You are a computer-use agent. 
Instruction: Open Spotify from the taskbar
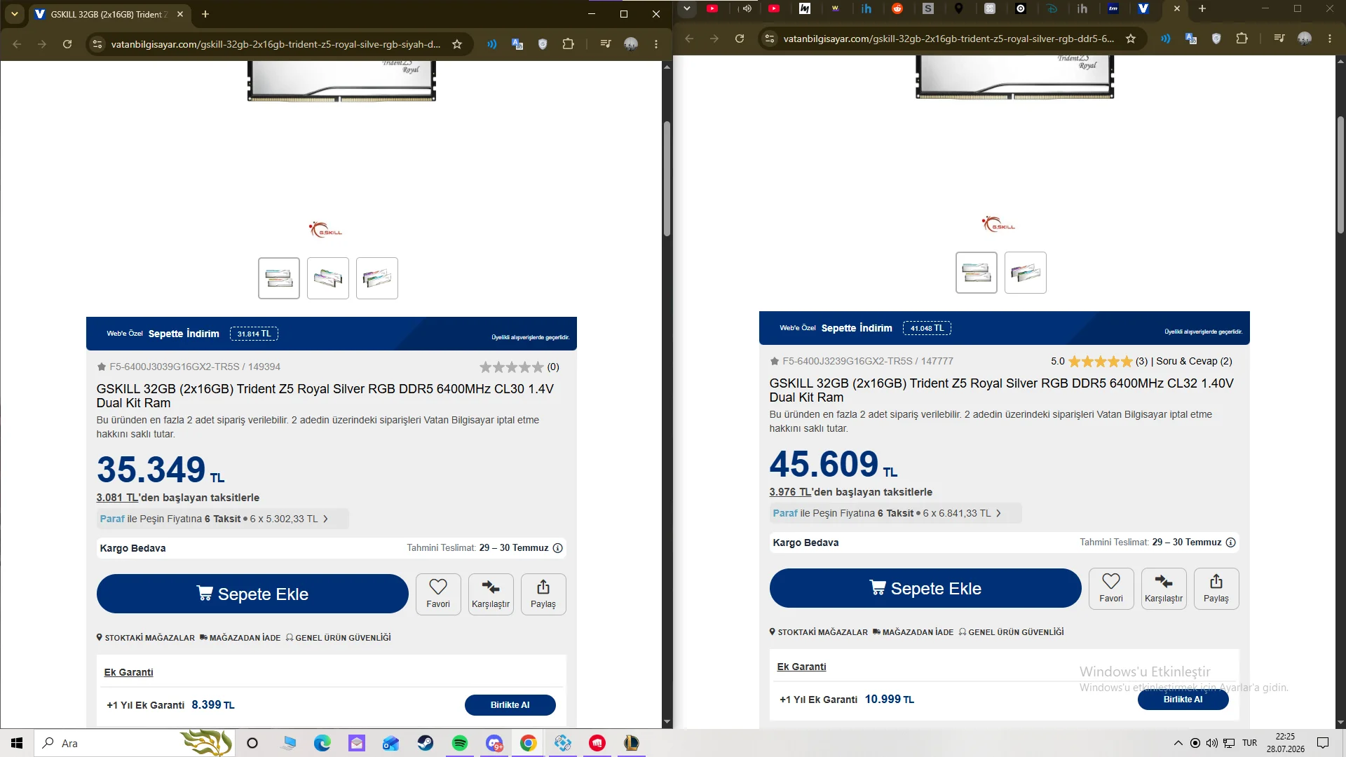(460, 743)
